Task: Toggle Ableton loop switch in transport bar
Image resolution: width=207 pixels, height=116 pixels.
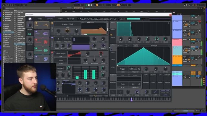Action: (x=118, y=5)
